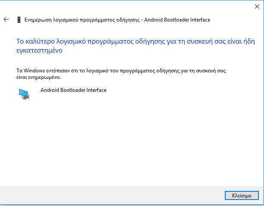Screen dimensions: 264x206
Task: Click the text 'Τα Windows εντόπισαν ότι το λογισμικό'
Action: pos(62,71)
